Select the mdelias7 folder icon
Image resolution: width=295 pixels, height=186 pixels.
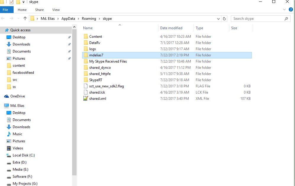[86, 55]
